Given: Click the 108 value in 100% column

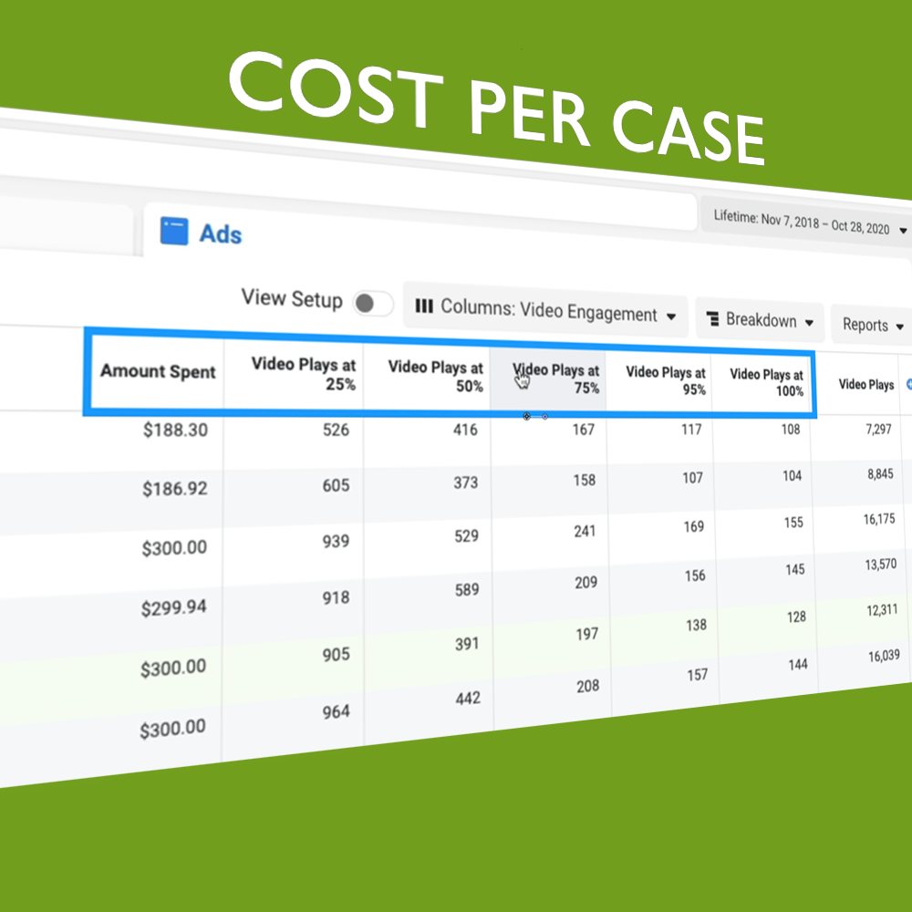Looking at the screenshot, I should pyautogui.click(x=791, y=430).
